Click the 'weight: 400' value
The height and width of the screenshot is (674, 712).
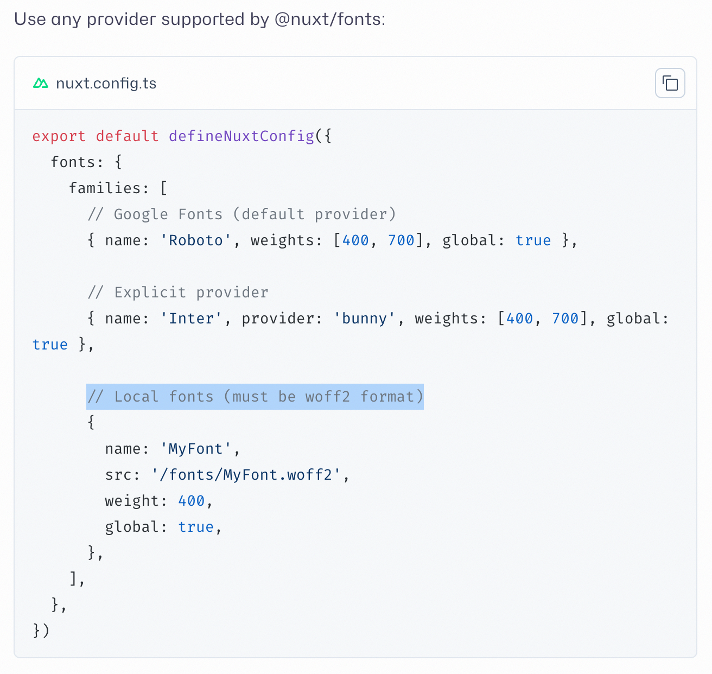pos(191,501)
